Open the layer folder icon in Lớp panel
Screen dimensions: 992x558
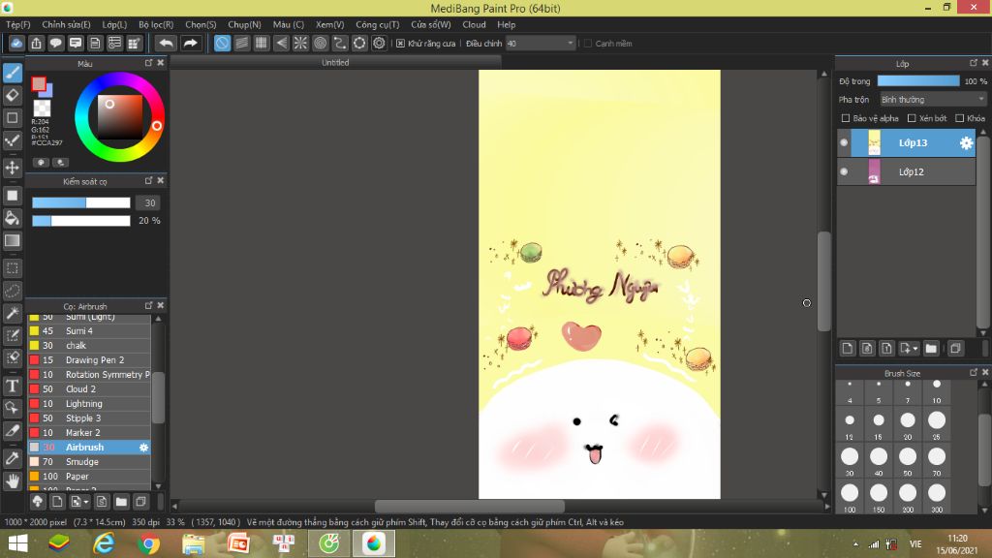click(x=931, y=349)
